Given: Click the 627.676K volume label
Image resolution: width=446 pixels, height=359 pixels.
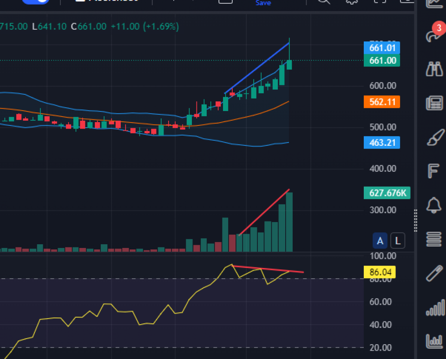Looking at the screenshot, I should coord(387,193).
